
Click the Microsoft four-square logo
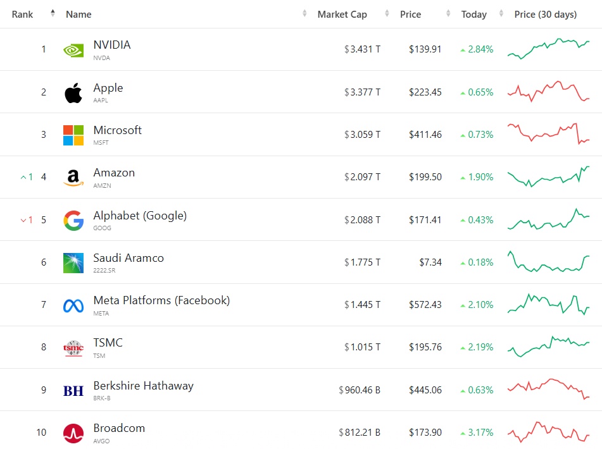click(x=73, y=135)
